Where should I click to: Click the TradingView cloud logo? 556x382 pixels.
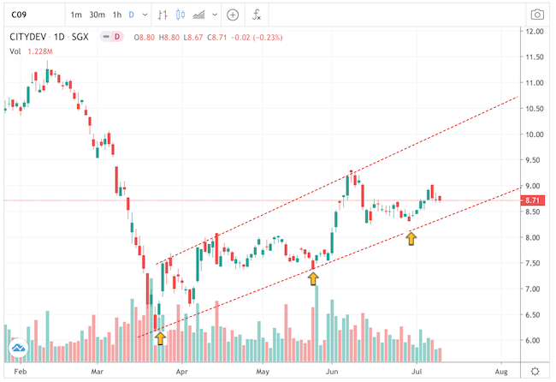(19, 348)
